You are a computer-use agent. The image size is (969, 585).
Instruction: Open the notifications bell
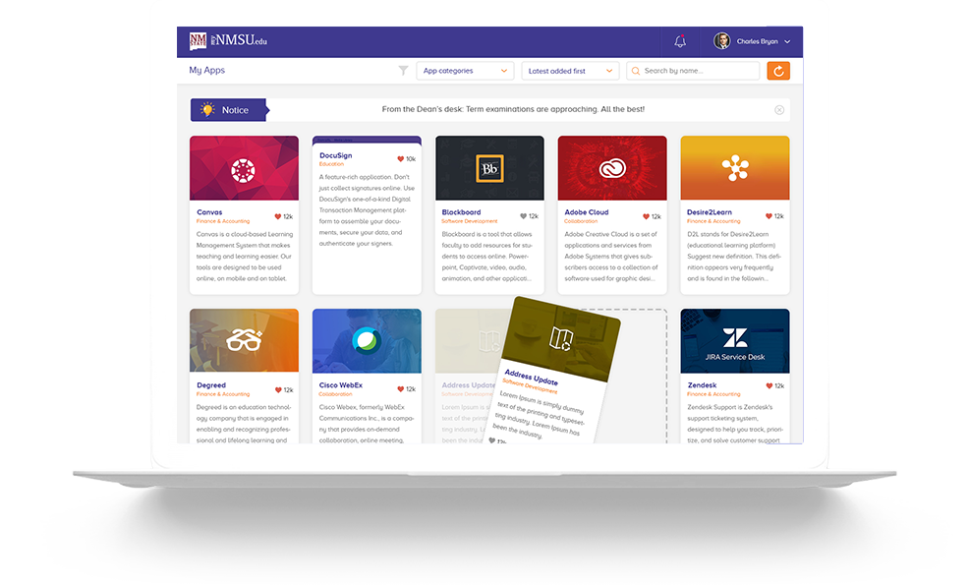[680, 41]
